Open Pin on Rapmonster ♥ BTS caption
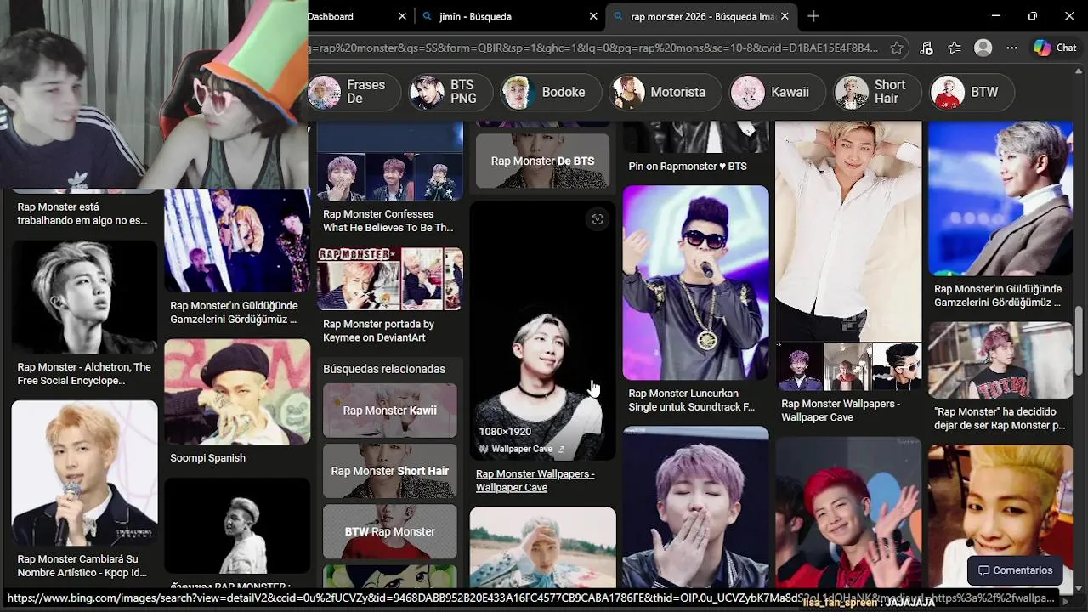The width and height of the screenshot is (1088, 612). click(x=688, y=167)
